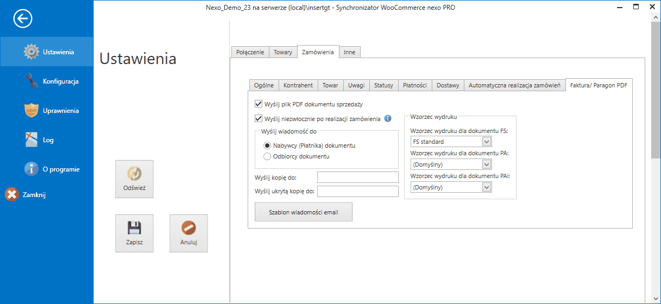
Task: Click the red Zamknij X icon
Action: (12, 194)
